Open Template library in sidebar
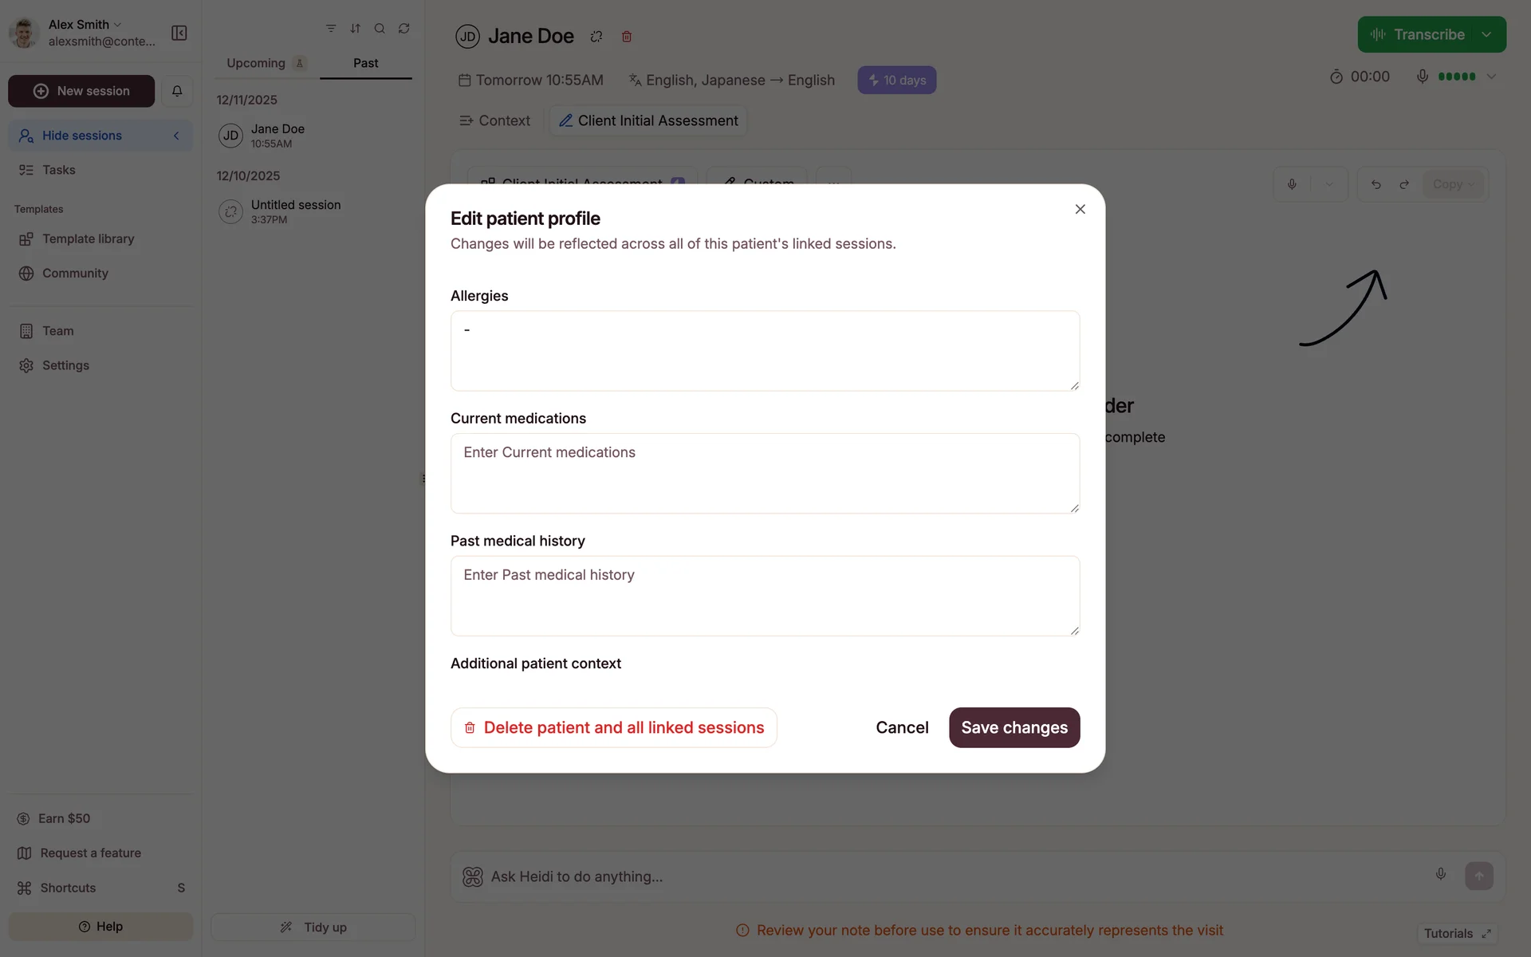Image resolution: width=1531 pixels, height=957 pixels. (x=88, y=239)
